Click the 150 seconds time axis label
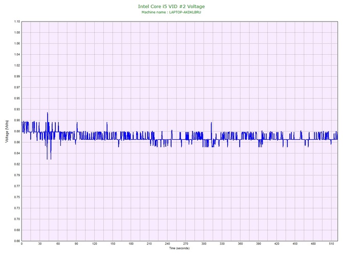This screenshot has height=257, width=343. click(113, 244)
